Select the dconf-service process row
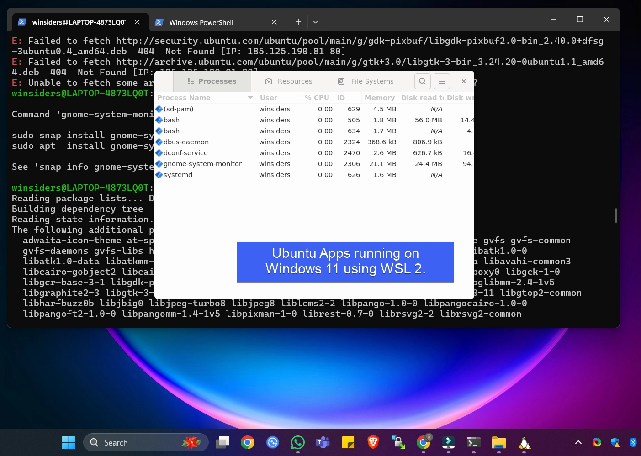This screenshot has height=456, width=641. 314,153
